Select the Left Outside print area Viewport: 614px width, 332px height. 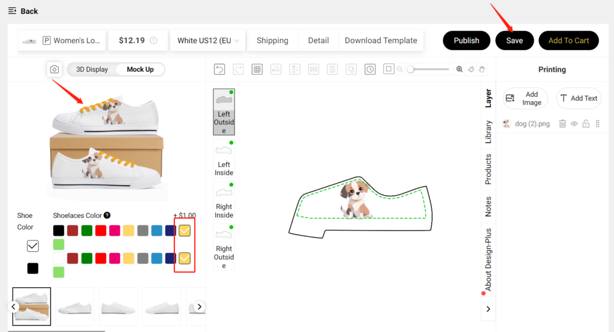(x=224, y=112)
